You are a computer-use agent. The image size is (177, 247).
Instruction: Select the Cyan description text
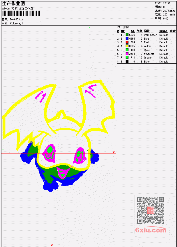(x=147, y=50)
